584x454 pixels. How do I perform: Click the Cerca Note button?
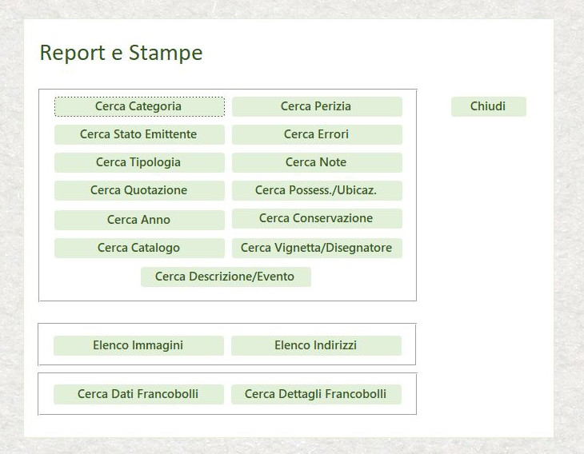tap(317, 162)
